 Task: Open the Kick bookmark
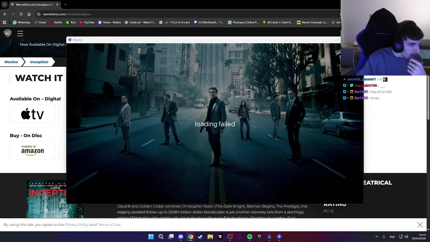(71, 23)
